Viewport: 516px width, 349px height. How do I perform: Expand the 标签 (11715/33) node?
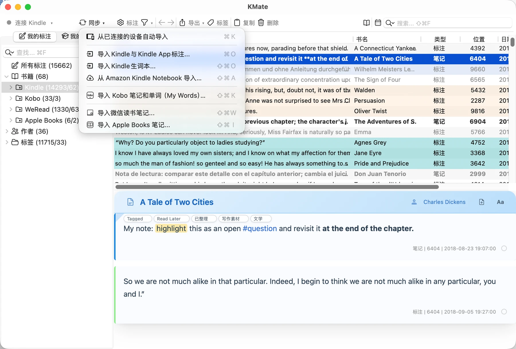(x=7, y=142)
